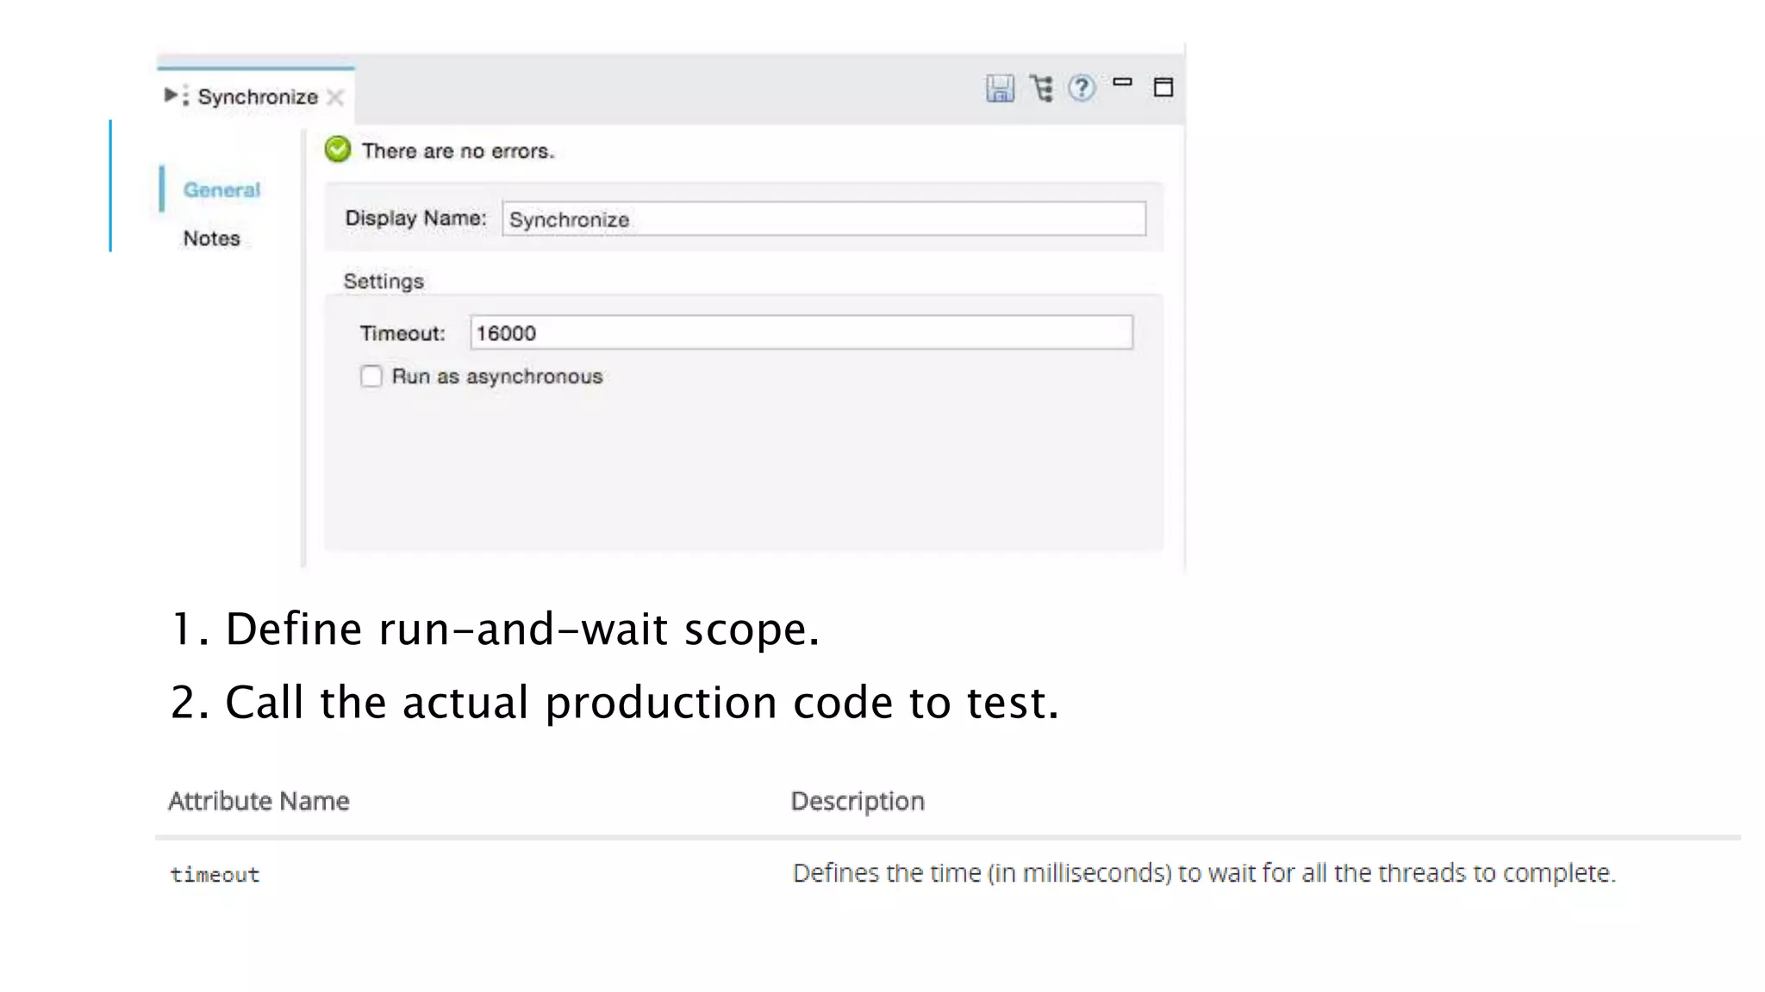The width and height of the screenshot is (1765, 992).
Task: Click the Settings group label
Action: click(x=384, y=282)
